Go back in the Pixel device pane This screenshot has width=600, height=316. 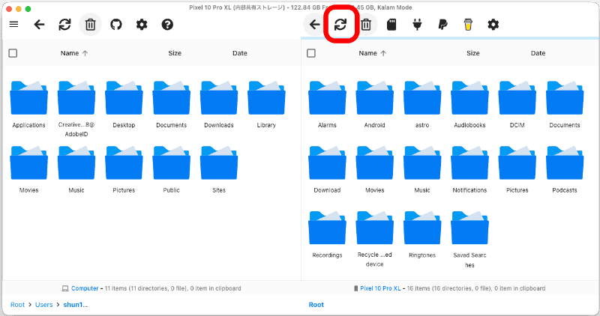314,25
